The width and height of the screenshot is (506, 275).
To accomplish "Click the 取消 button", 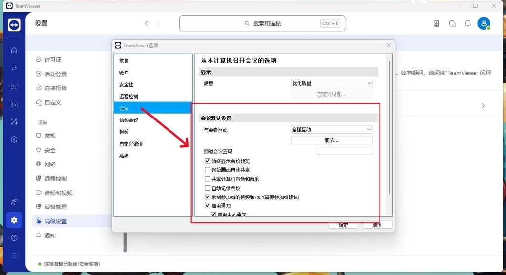I will (377, 225).
